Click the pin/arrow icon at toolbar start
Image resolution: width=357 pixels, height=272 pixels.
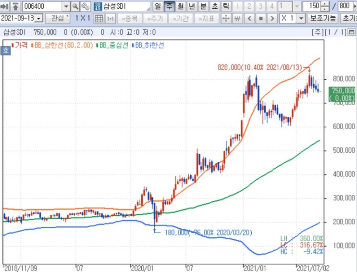[x=4, y=6]
